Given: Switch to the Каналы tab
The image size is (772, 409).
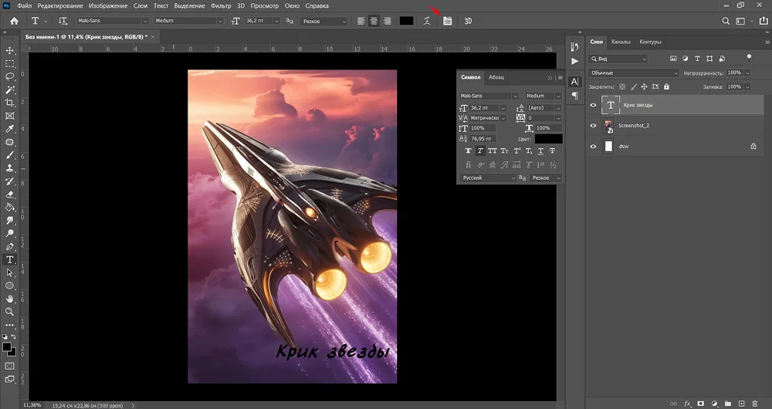Looking at the screenshot, I should coord(621,42).
